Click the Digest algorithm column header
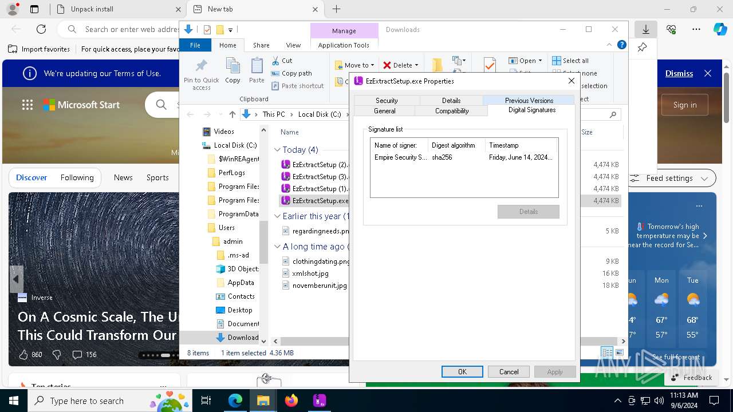 coord(456,145)
